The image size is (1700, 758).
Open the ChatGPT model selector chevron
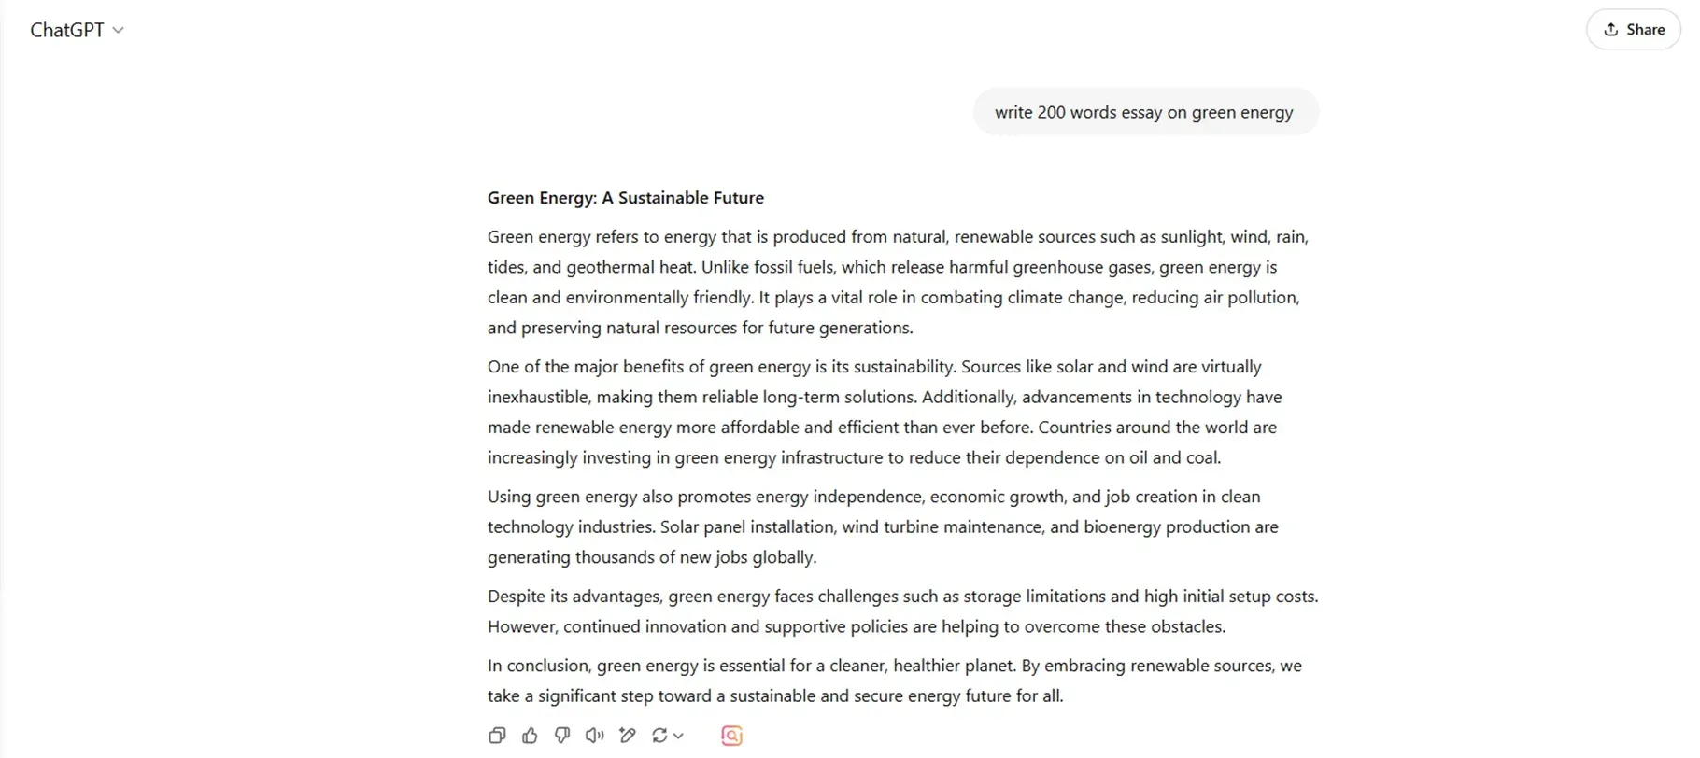pos(119,30)
